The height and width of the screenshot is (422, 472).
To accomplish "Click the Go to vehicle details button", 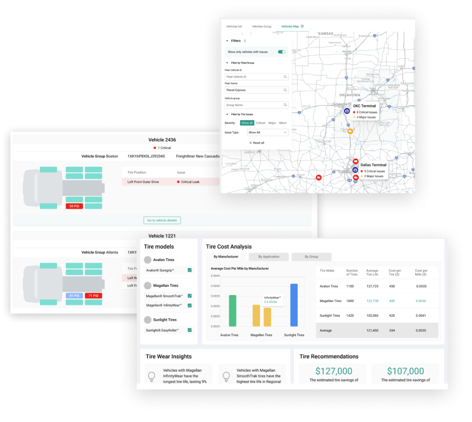I will (x=162, y=220).
